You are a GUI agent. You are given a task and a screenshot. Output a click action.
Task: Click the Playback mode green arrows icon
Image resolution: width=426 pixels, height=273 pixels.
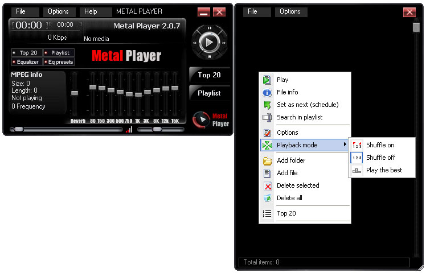tap(267, 145)
